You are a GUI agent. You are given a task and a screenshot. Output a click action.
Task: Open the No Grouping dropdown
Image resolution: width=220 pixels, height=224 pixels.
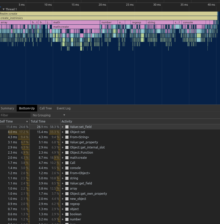click(x=49, y=115)
